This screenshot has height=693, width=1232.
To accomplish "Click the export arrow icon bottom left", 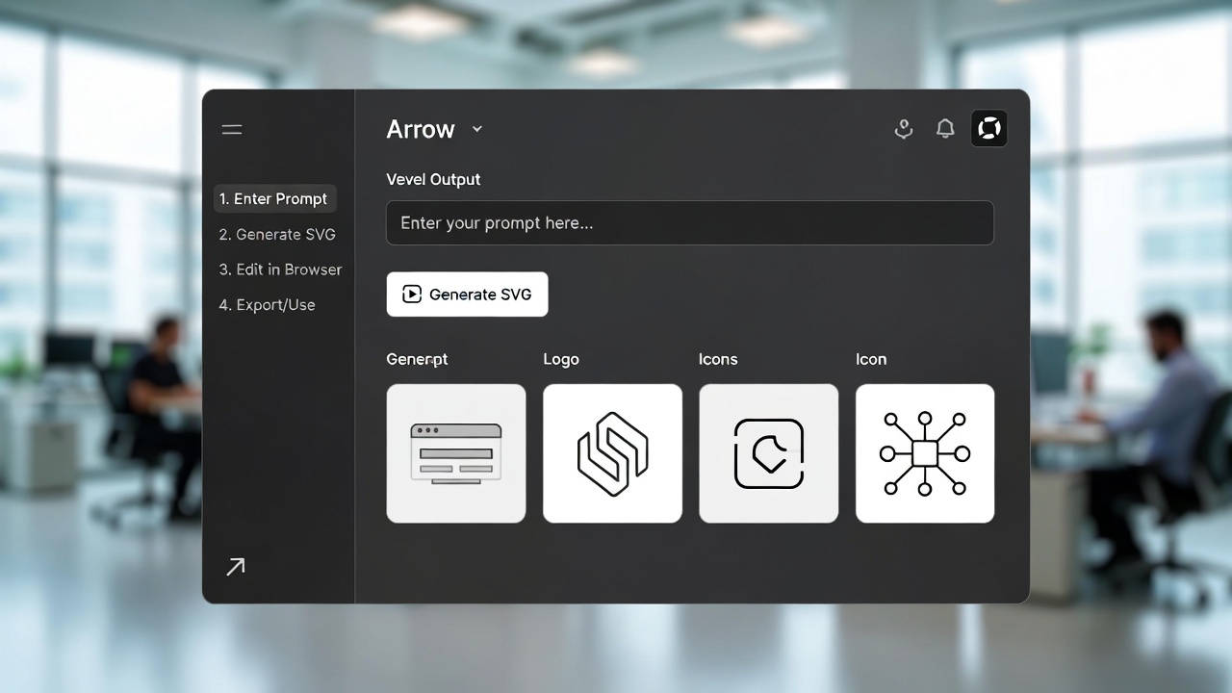I will pos(234,566).
